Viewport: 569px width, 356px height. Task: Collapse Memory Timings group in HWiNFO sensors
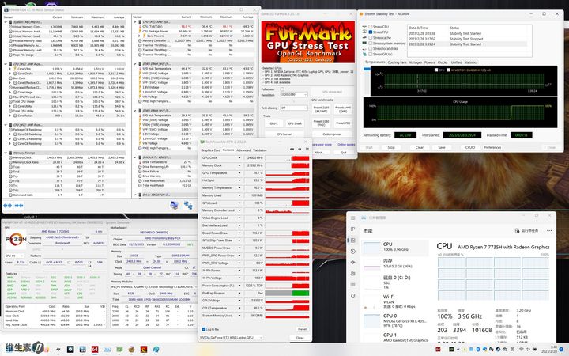[6, 153]
